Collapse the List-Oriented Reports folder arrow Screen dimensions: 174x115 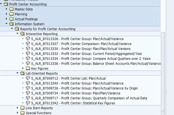pyautogui.click(x=17, y=73)
